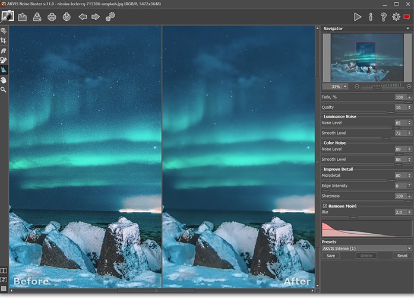Click the Print icon in the toolbar
This screenshot has width=414, height=299.
point(52,17)
